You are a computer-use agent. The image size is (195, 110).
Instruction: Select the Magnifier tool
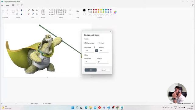pos(37,14)
